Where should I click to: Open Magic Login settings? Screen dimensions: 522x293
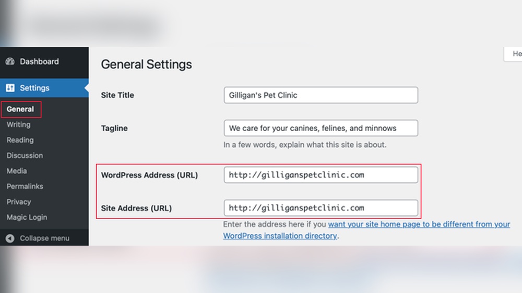pos(27,218)
